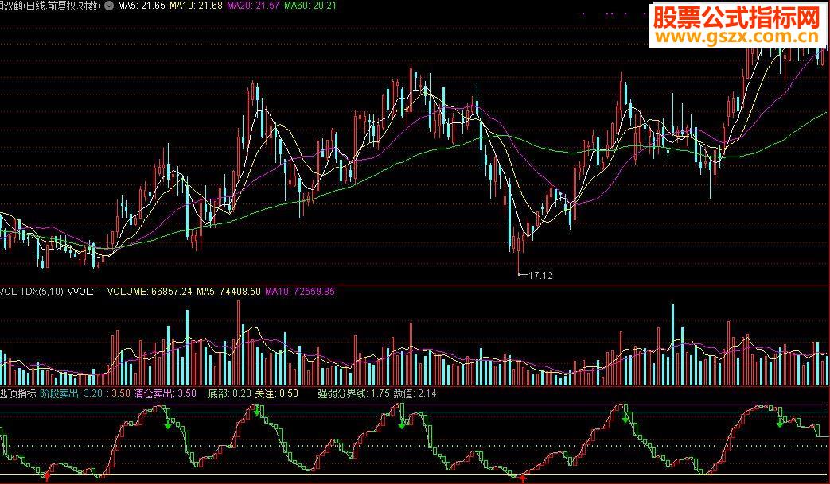This screenshot has width=830, height=484.
Task: Select the MA60: 20.21 moving average label
Action: pos(310,6)
